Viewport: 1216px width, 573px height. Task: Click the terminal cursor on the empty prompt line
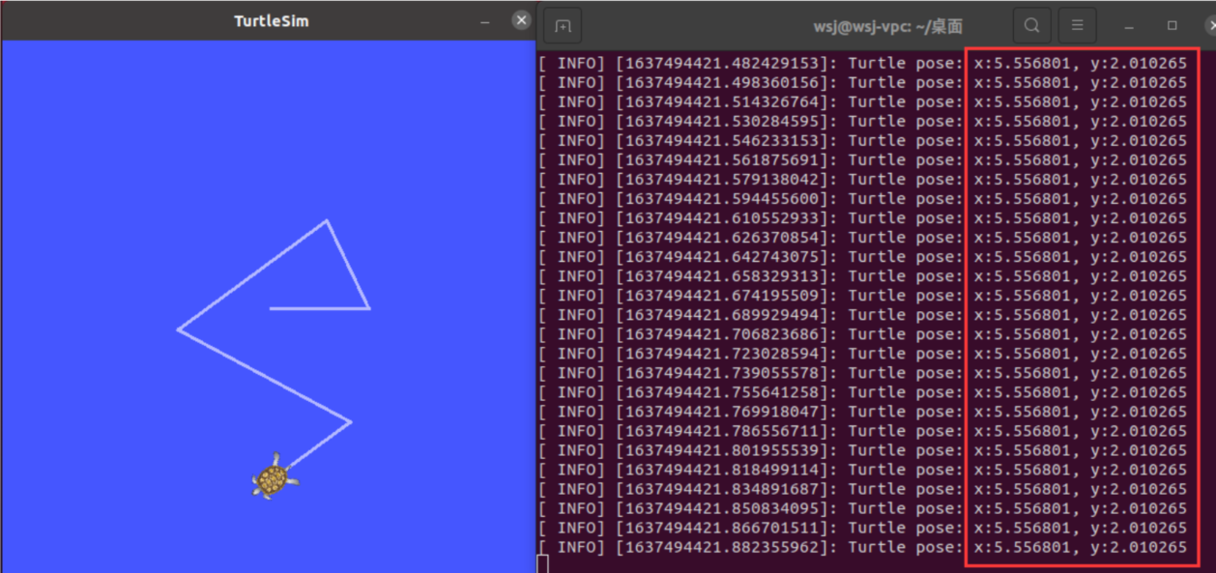543,564
